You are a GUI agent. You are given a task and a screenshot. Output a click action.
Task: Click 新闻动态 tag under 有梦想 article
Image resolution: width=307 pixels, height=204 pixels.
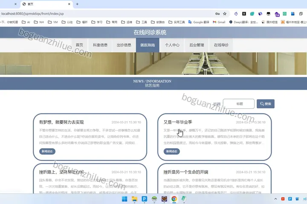47,151
